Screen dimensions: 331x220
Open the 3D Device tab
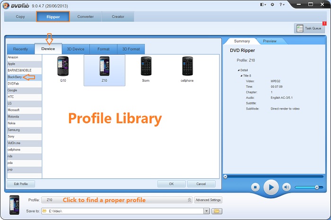(x=76, y=49)
